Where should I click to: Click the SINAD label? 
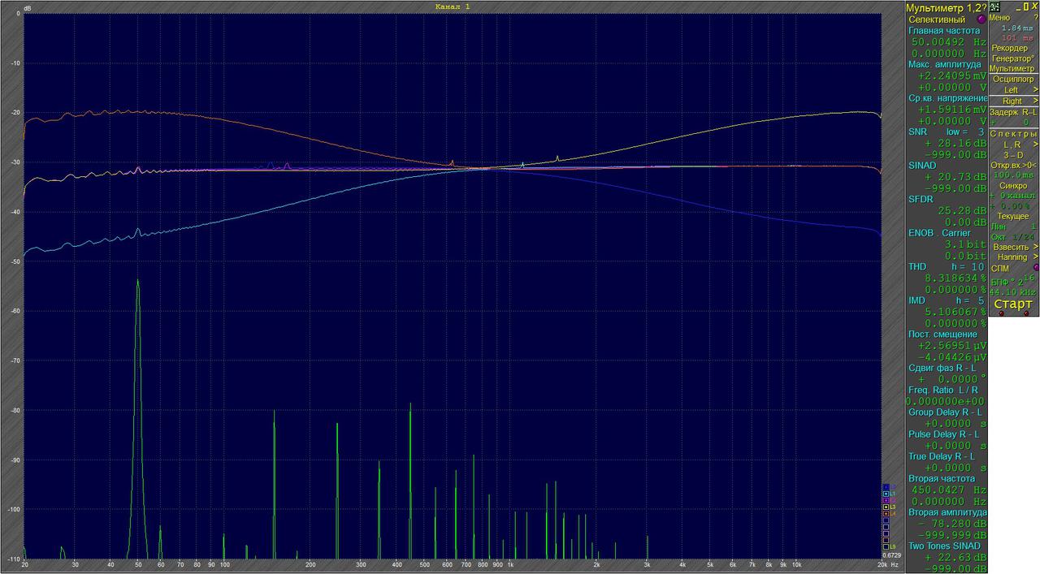[922, 166]
